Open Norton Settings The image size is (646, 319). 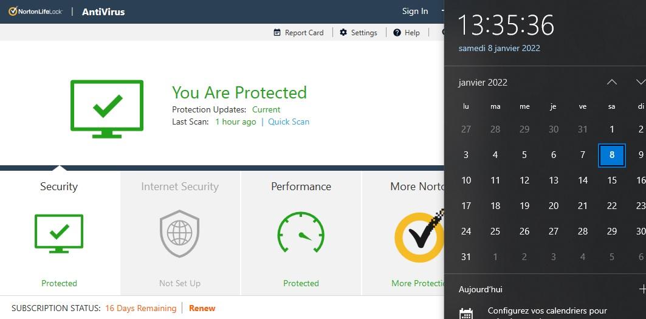359,33
